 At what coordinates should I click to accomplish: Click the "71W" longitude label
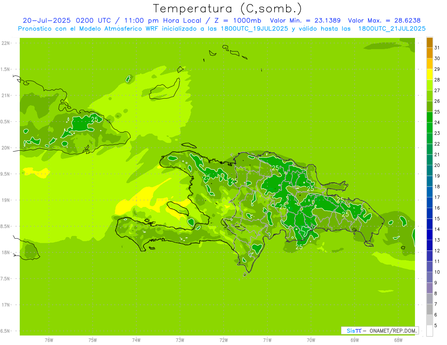267,341
